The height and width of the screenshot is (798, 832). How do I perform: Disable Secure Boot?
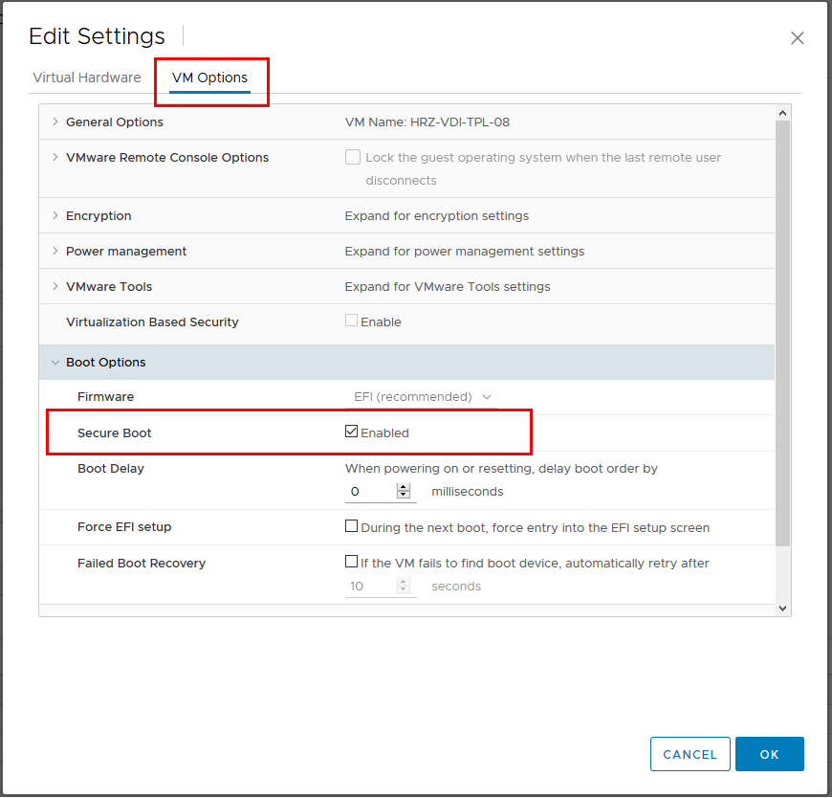(352, 431)
